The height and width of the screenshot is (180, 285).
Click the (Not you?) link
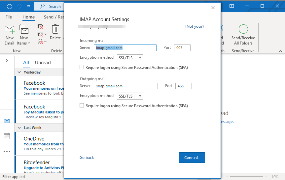tap(194, 26)
